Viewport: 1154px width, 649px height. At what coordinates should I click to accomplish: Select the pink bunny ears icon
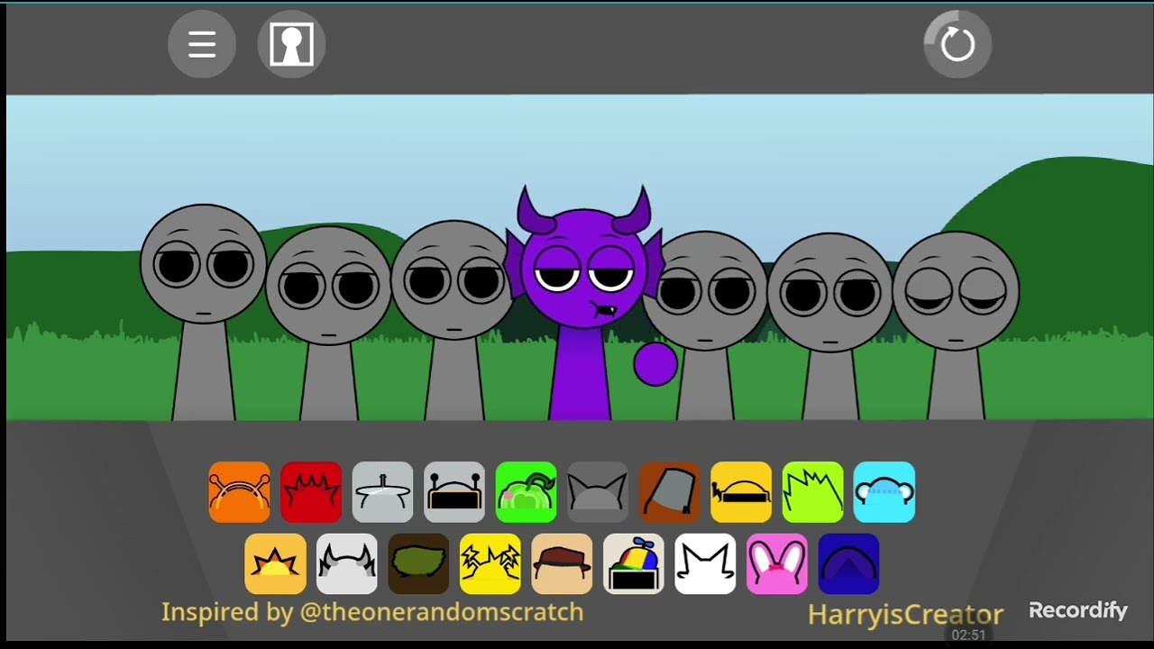coord(777,564)
